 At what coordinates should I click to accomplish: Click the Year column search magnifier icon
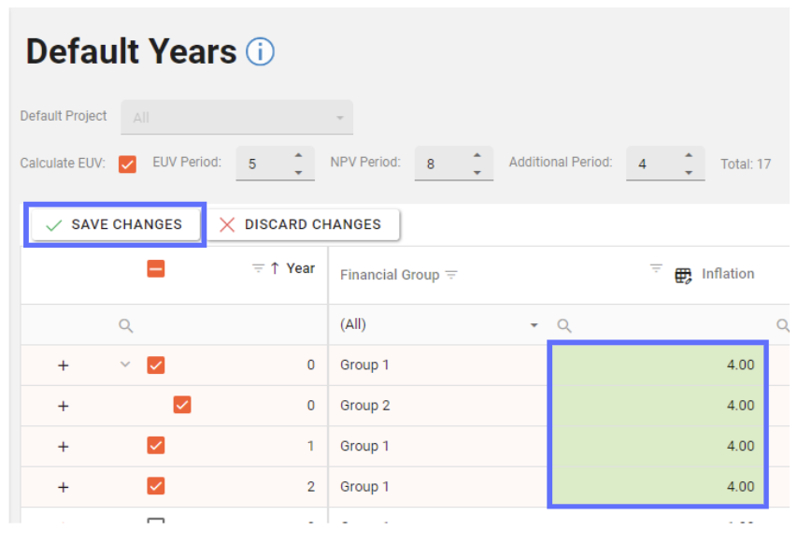coord(125,325)
